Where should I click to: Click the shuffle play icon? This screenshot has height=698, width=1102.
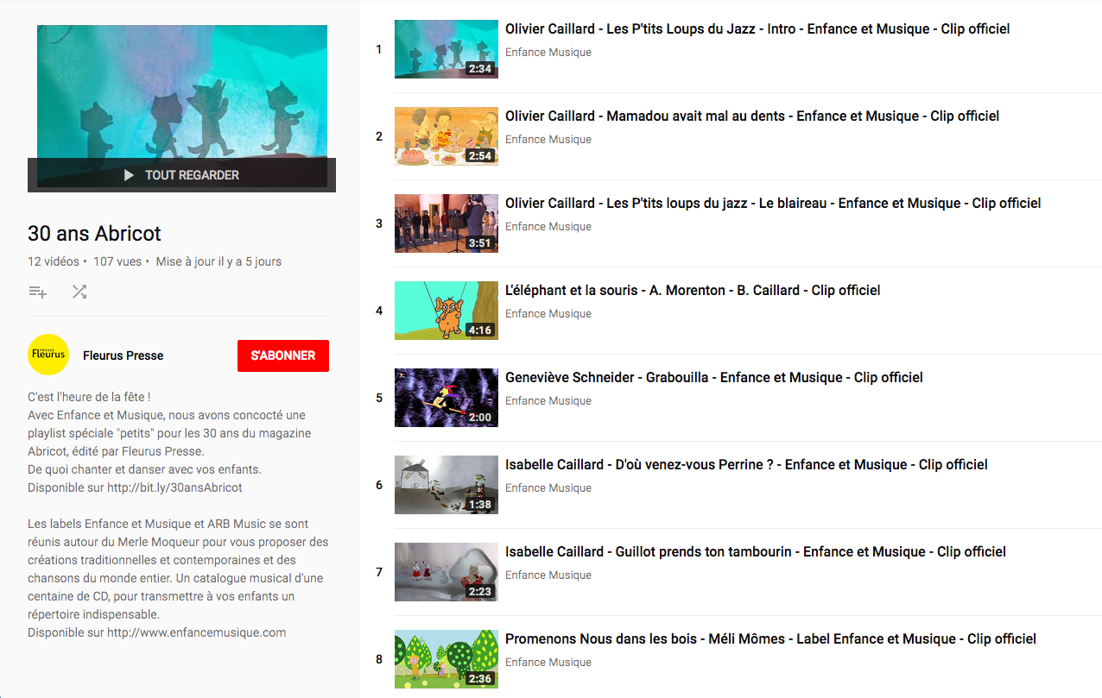click(x=79, y=292)
